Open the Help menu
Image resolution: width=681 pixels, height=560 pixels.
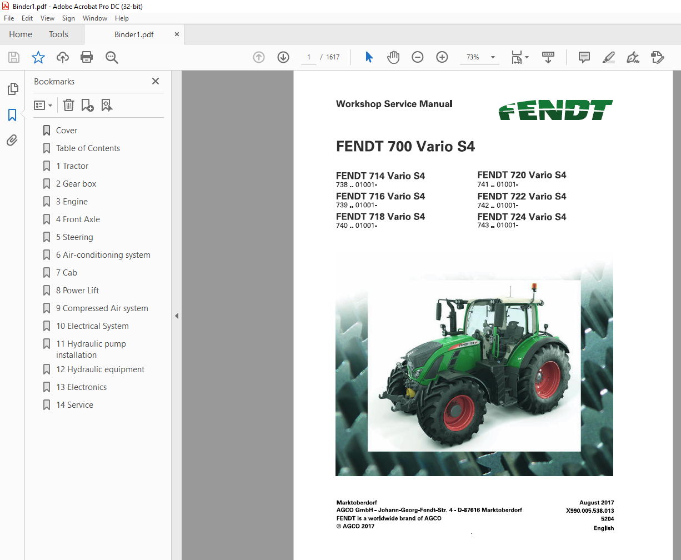point(122,18)
